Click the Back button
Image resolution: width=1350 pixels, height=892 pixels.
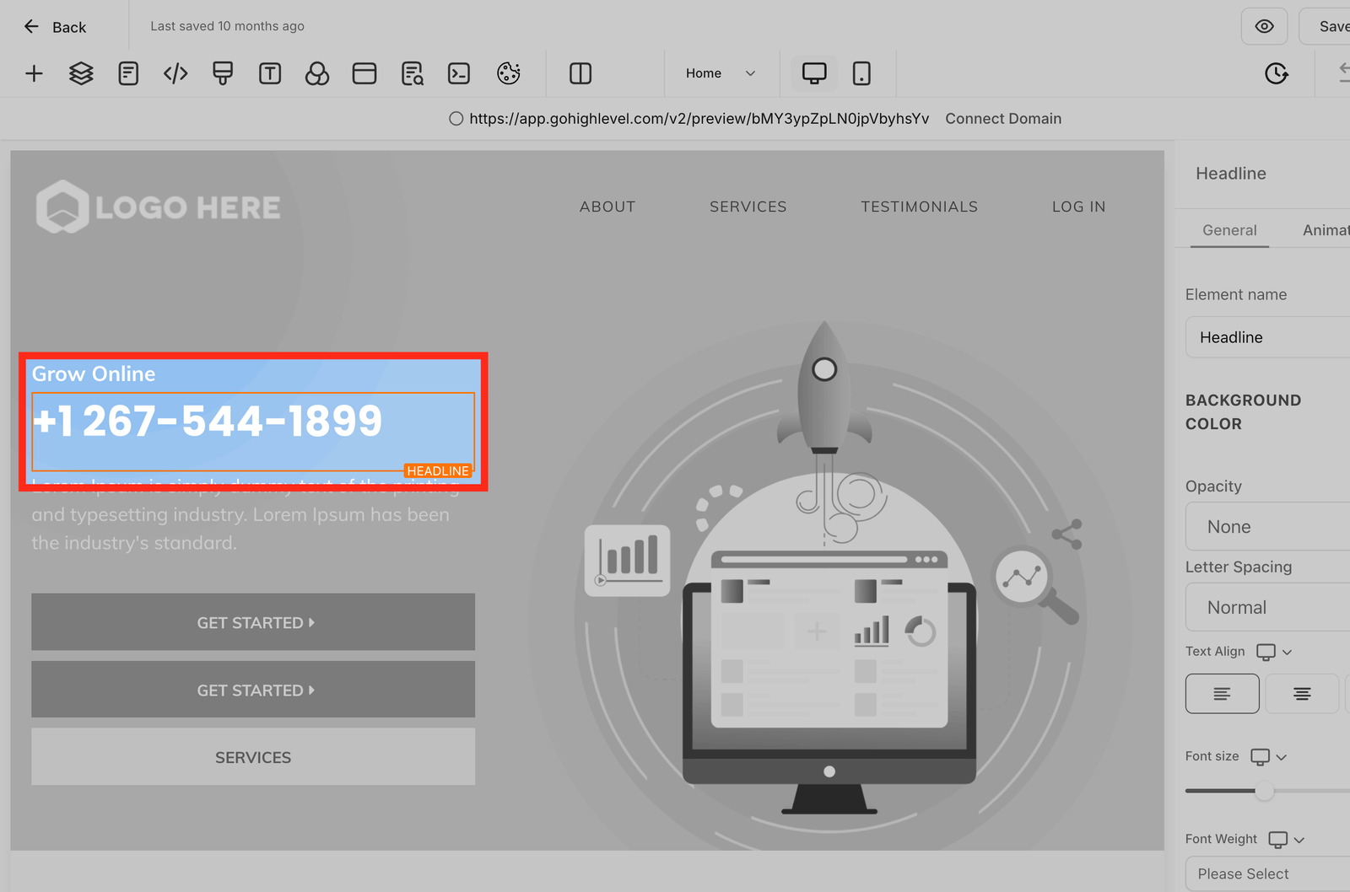point(56,27)
